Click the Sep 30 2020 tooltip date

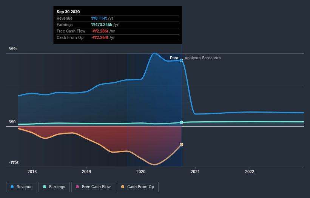68,12
